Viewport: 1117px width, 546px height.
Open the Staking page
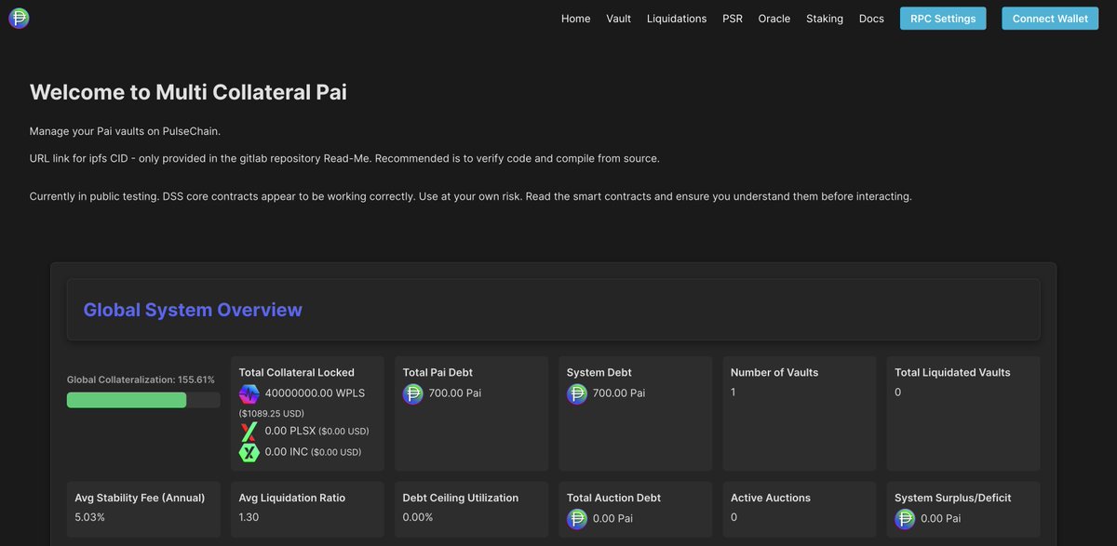tap(825, 19)
